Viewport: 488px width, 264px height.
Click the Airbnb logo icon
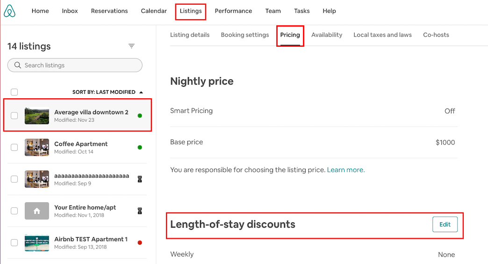[x=9, y=11]
